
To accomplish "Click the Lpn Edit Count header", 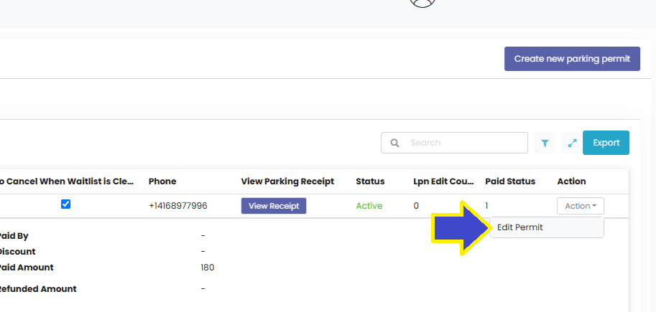I will click(443, 181).
